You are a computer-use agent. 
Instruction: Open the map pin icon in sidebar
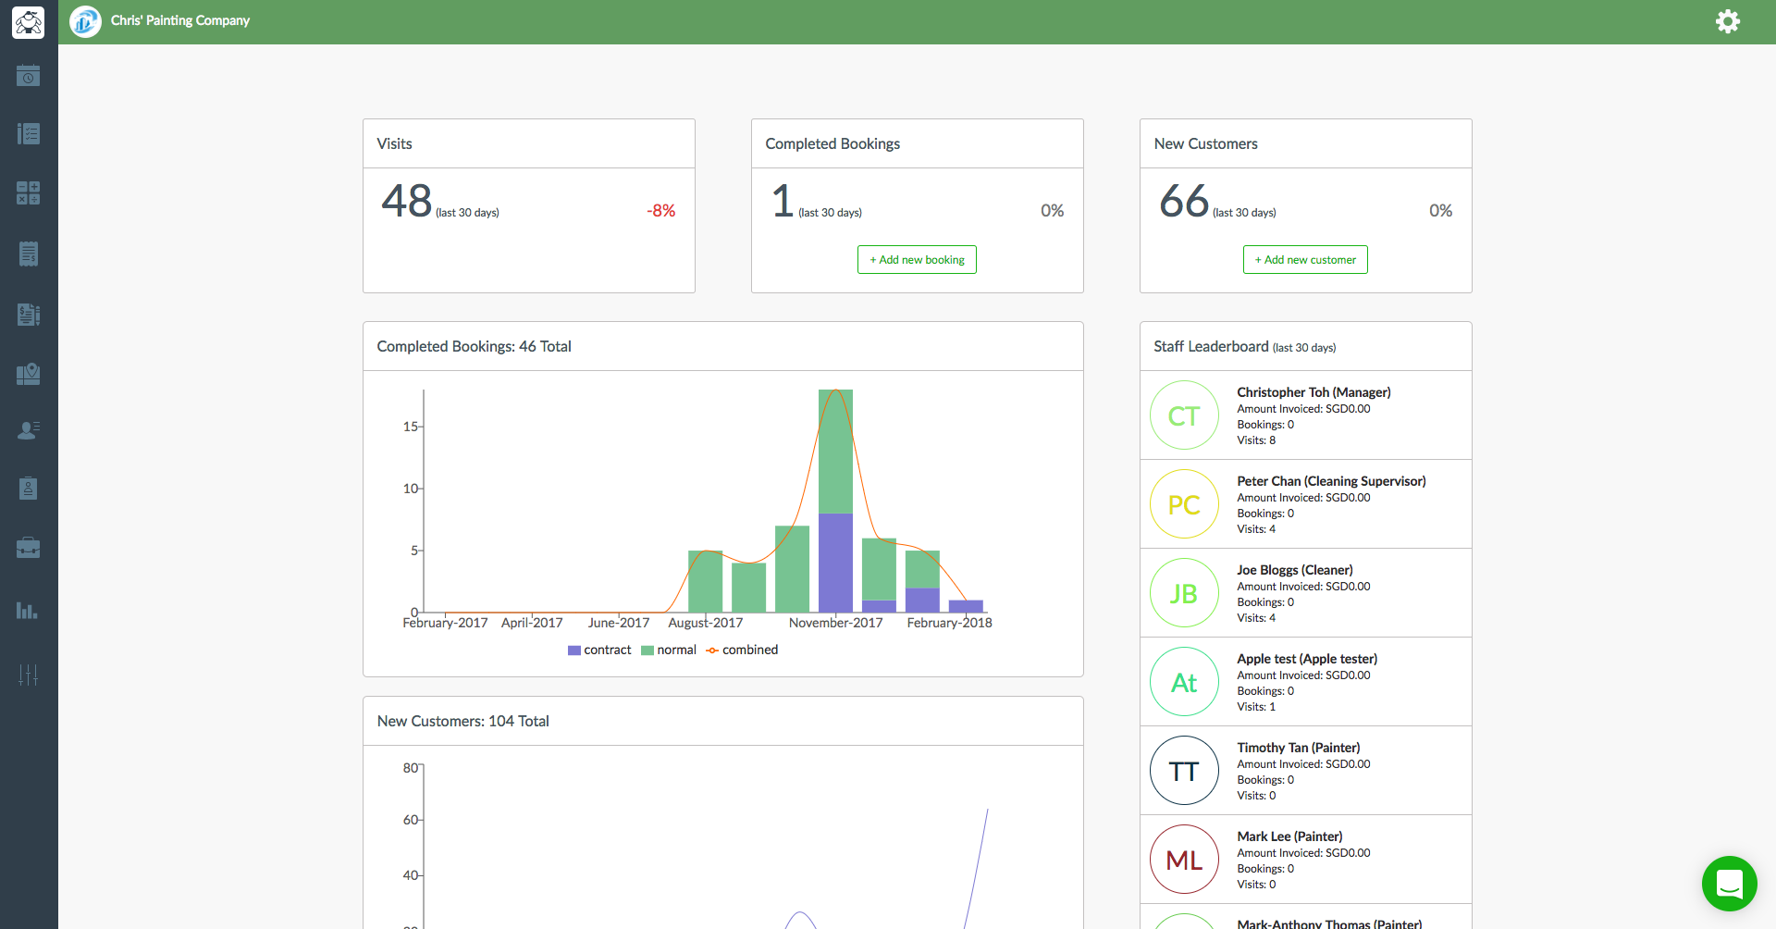(29, 374)
